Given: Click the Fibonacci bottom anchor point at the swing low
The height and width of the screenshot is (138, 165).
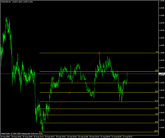Looking at the screenshot, I should (x=40, y=132).
